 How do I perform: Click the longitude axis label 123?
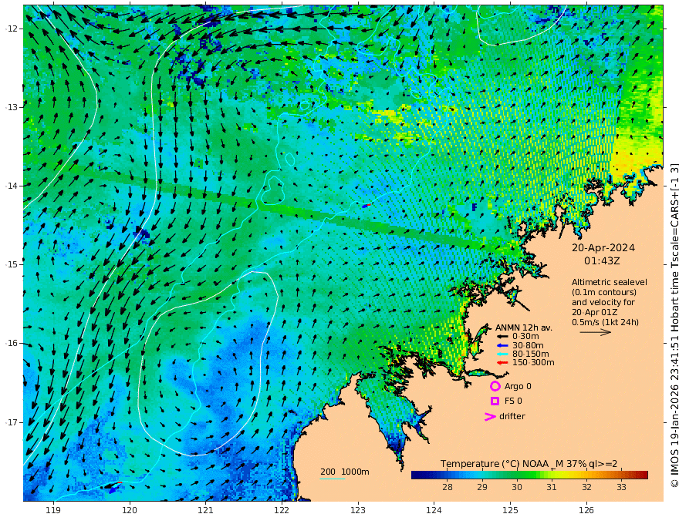358,510
